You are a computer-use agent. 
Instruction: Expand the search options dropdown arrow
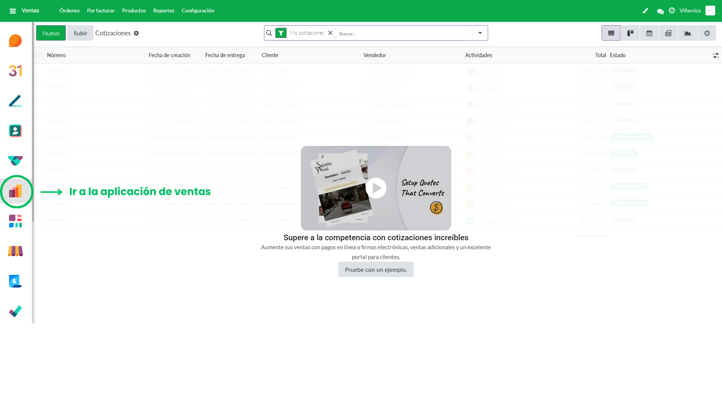(x=479, y=33)
